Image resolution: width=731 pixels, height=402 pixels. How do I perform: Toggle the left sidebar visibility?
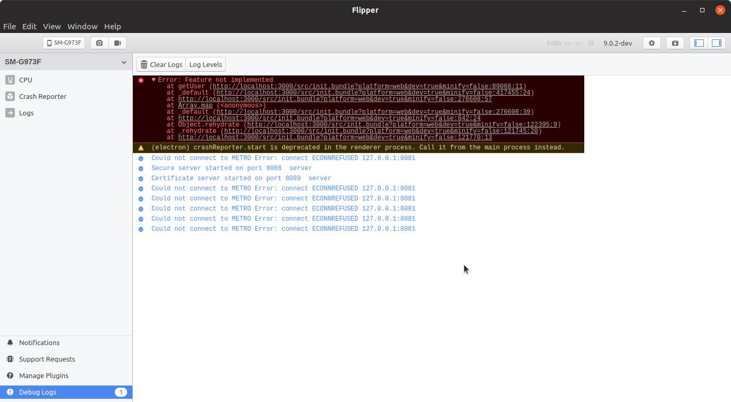[x=699, y=43]
